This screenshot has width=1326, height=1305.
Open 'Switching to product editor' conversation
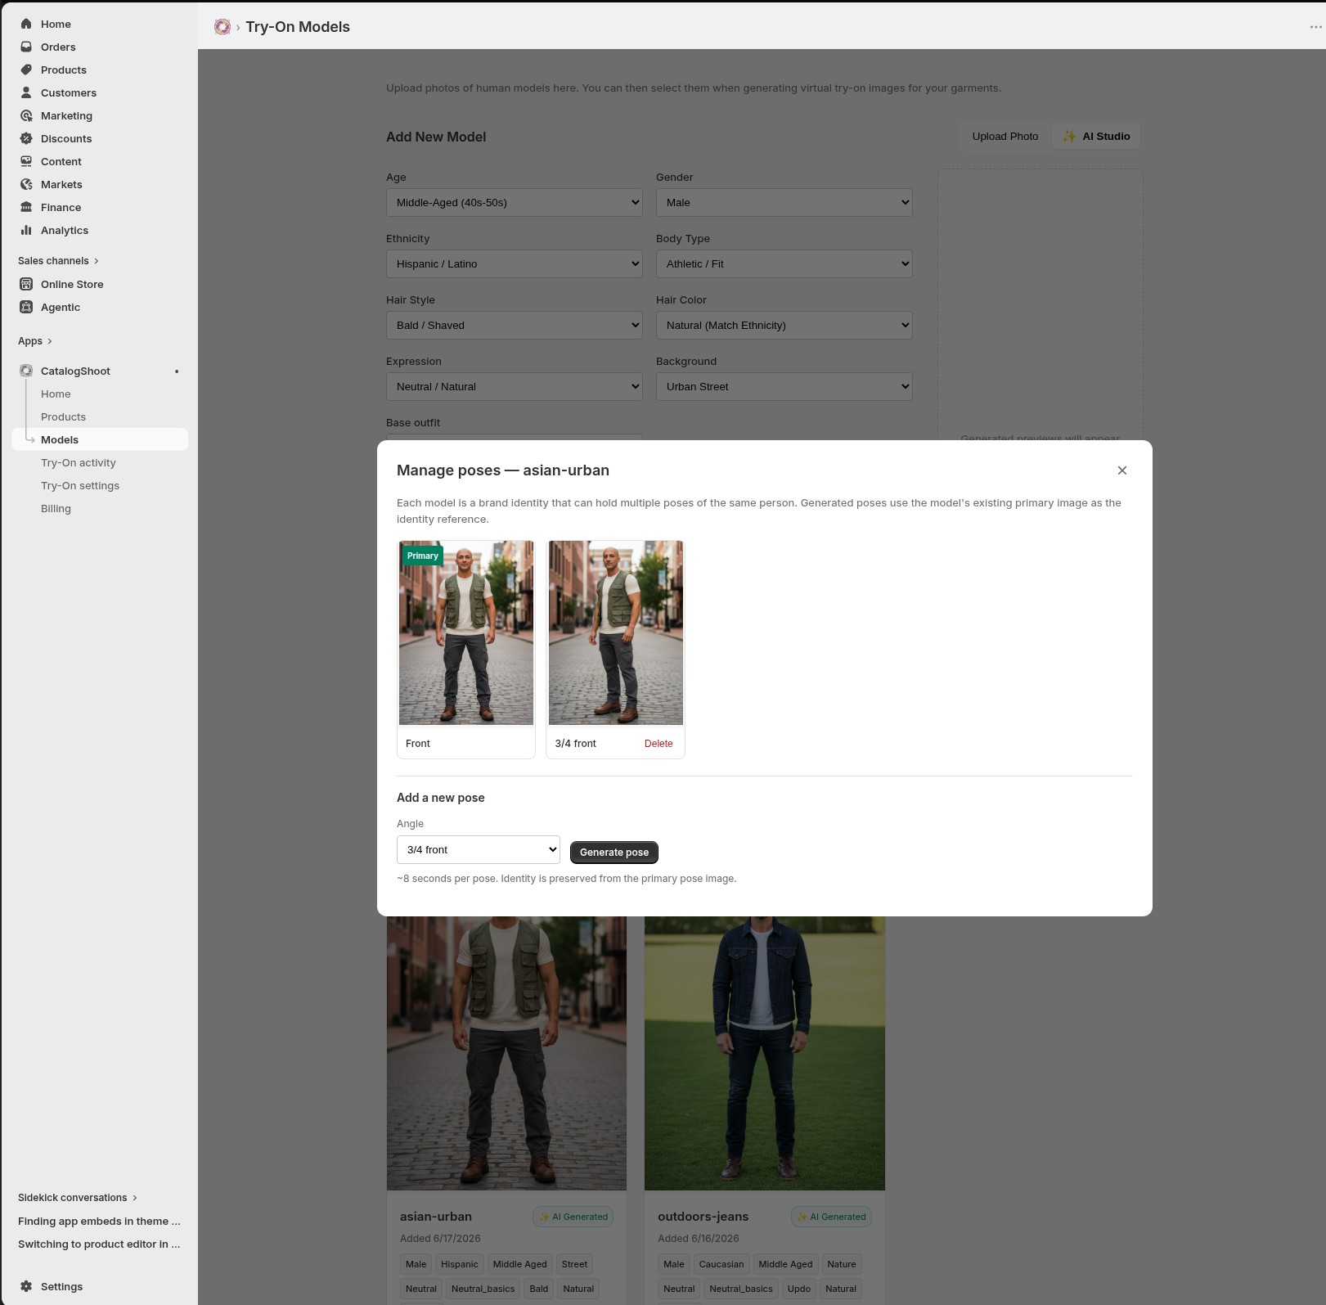[x=99, y=1244]
